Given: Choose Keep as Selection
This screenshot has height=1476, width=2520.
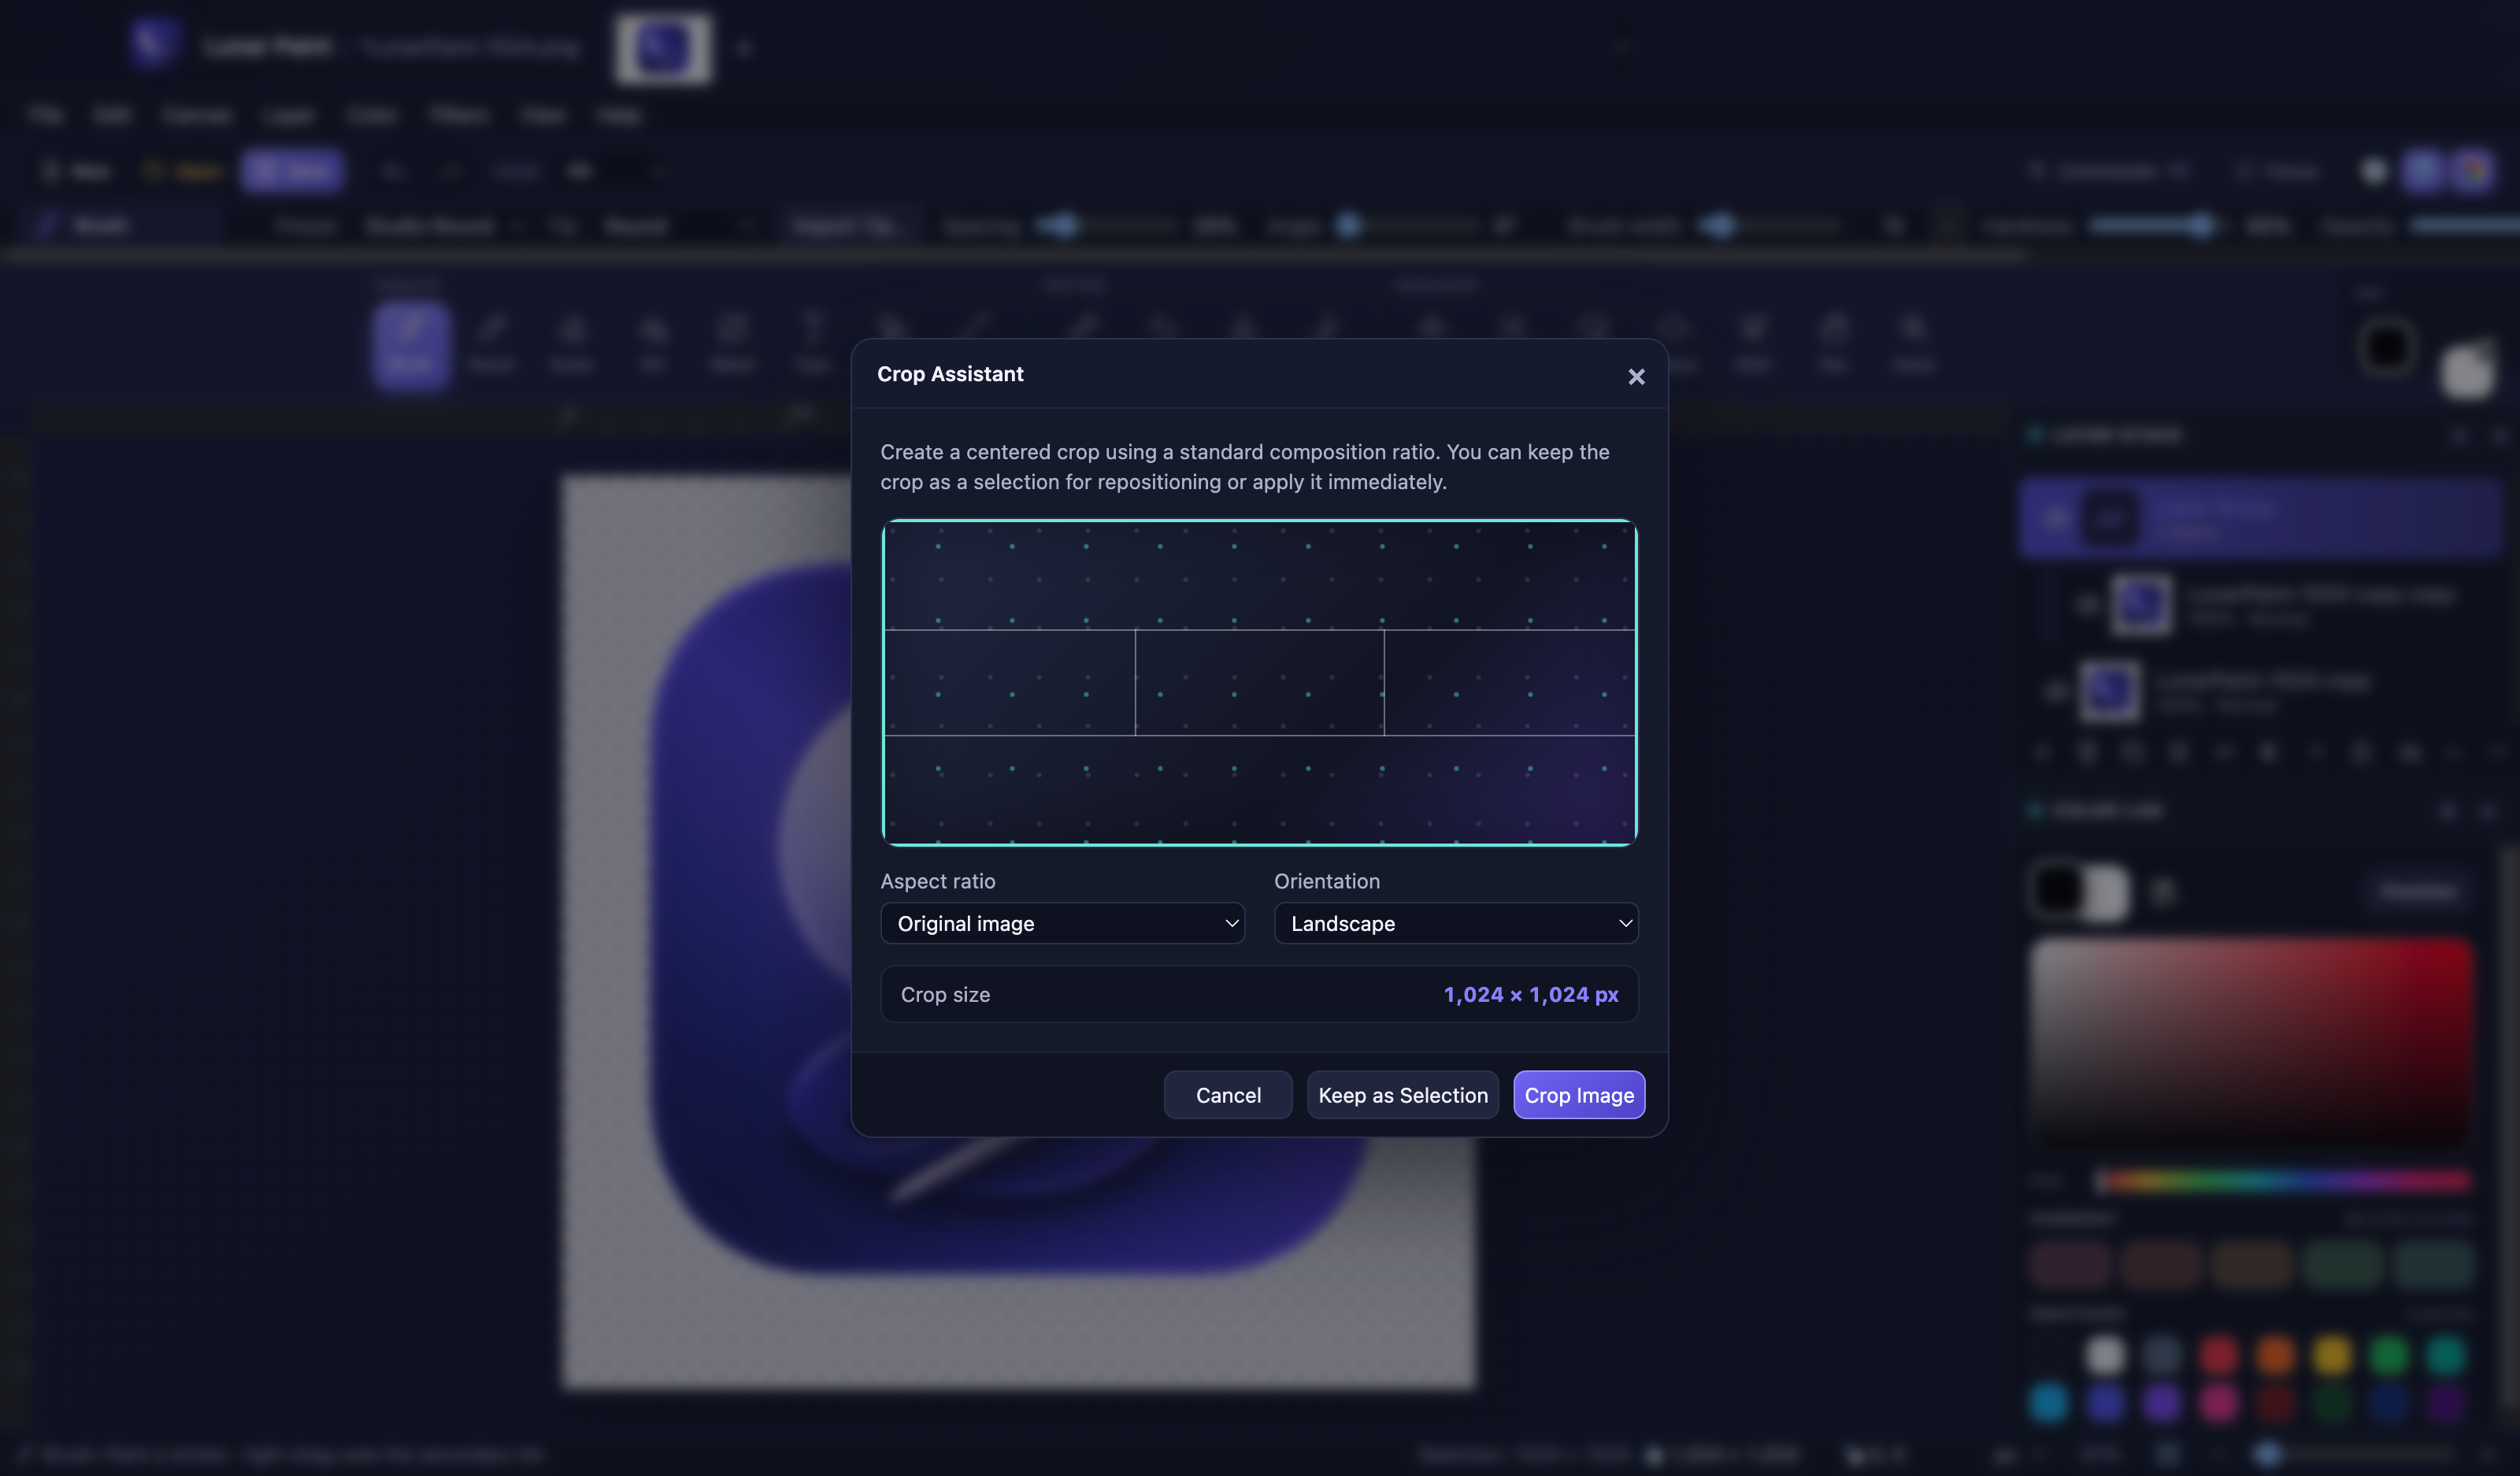Looking at the screenshot, I should (x=1403, y=1095).
